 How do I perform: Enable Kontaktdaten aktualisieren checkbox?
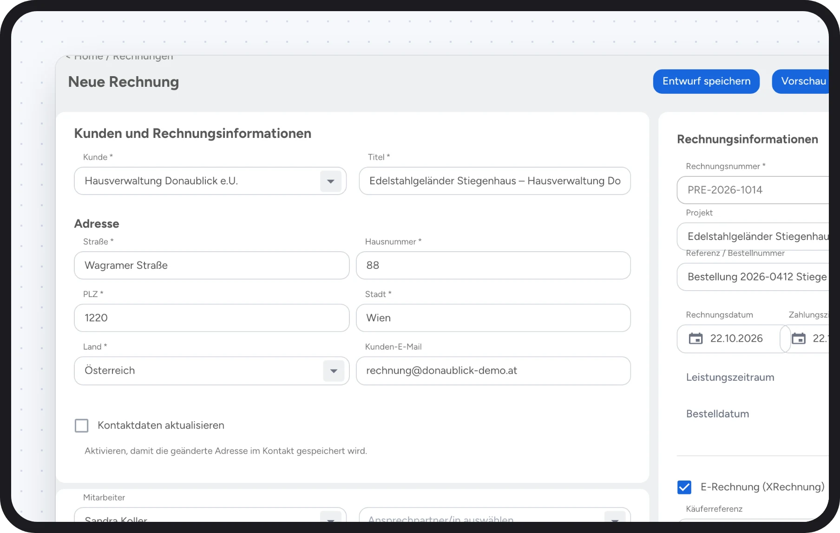pyautogui.click(x=82, y=425)
